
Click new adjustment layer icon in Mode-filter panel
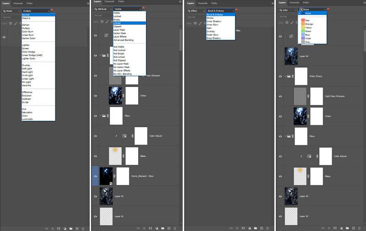point(65,229)
